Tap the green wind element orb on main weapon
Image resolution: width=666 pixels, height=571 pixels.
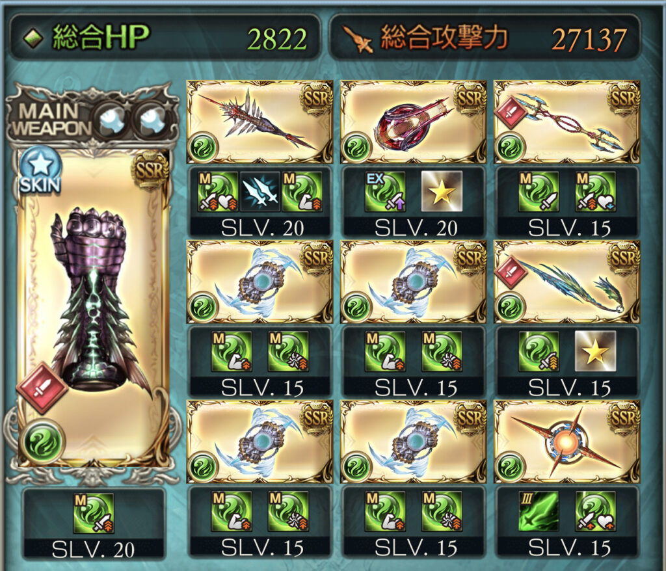click(x=42, y=442)
